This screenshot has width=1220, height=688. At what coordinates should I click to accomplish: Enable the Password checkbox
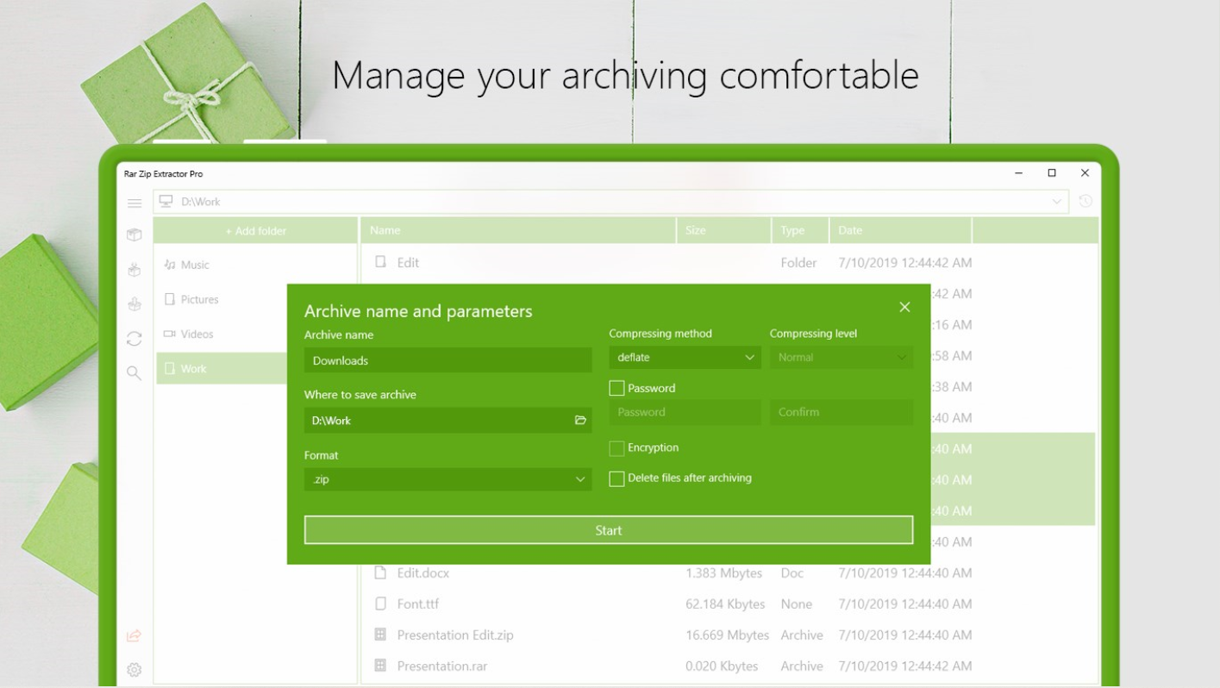[616, 389]
